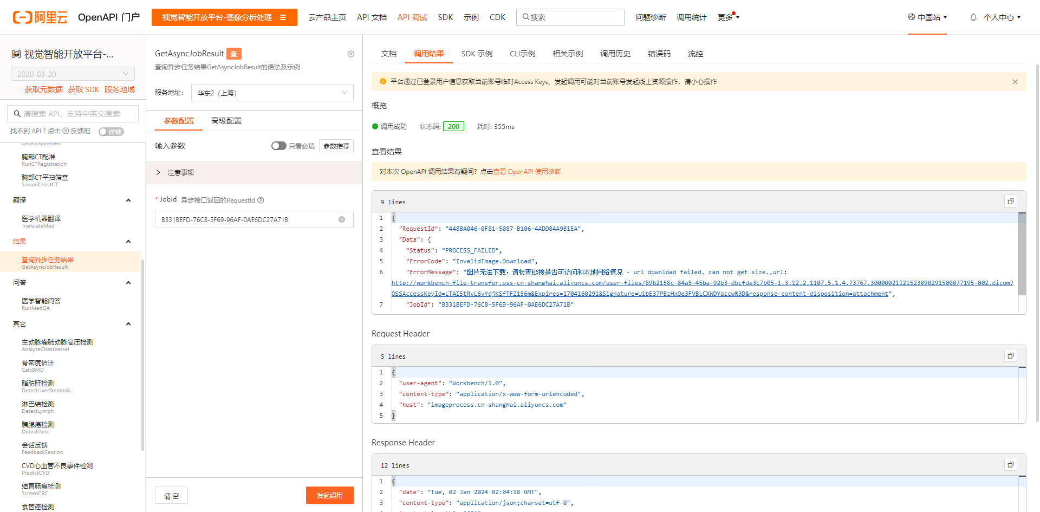Open the 查看 OpenAPI 使用诊断 link

527,172
